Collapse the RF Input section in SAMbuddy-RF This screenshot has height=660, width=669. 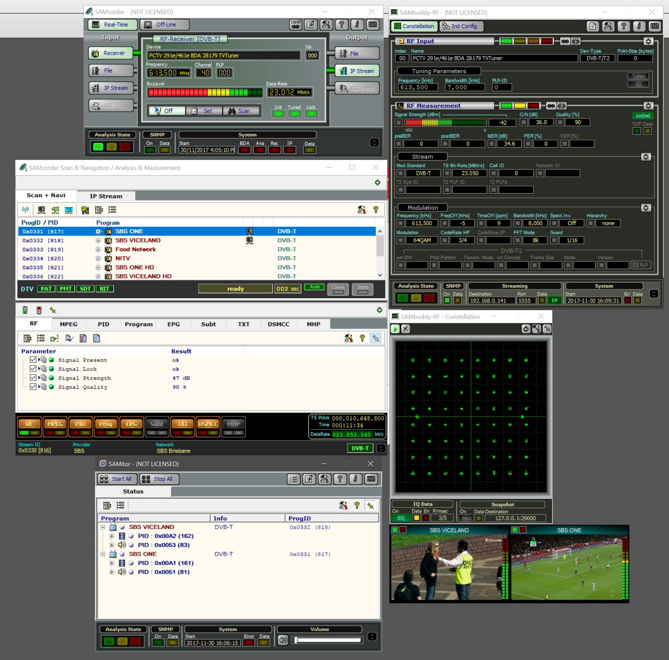[x=649, y=41]
